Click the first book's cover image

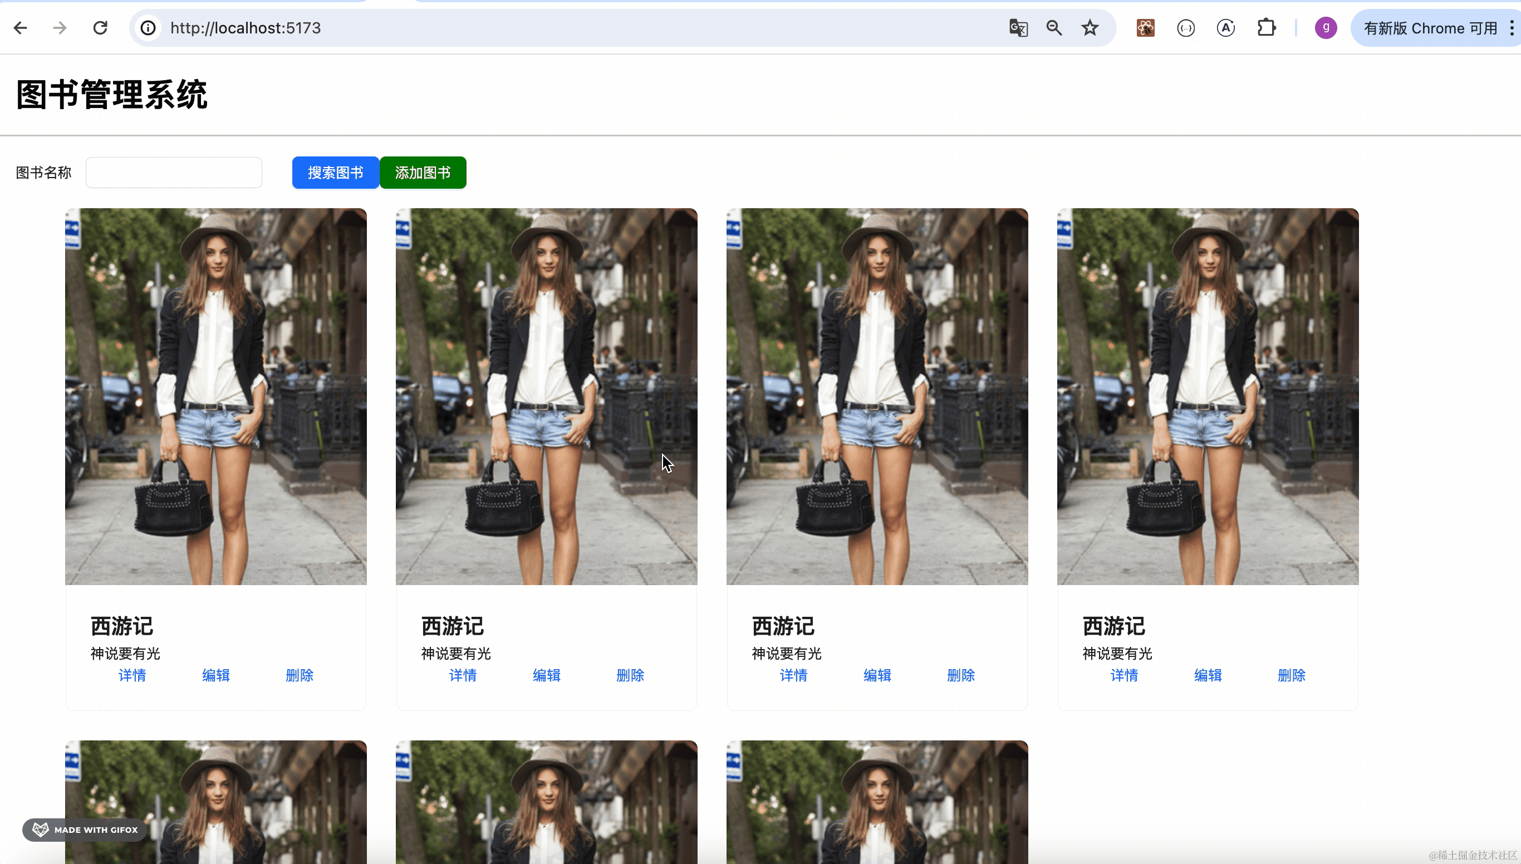pyautogui.click(x=216, y=396)
